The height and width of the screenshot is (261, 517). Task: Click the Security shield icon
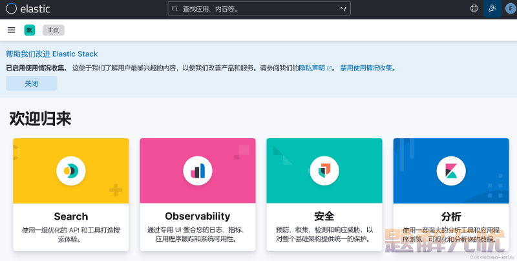pyautogui.click(x=324, y=171)
